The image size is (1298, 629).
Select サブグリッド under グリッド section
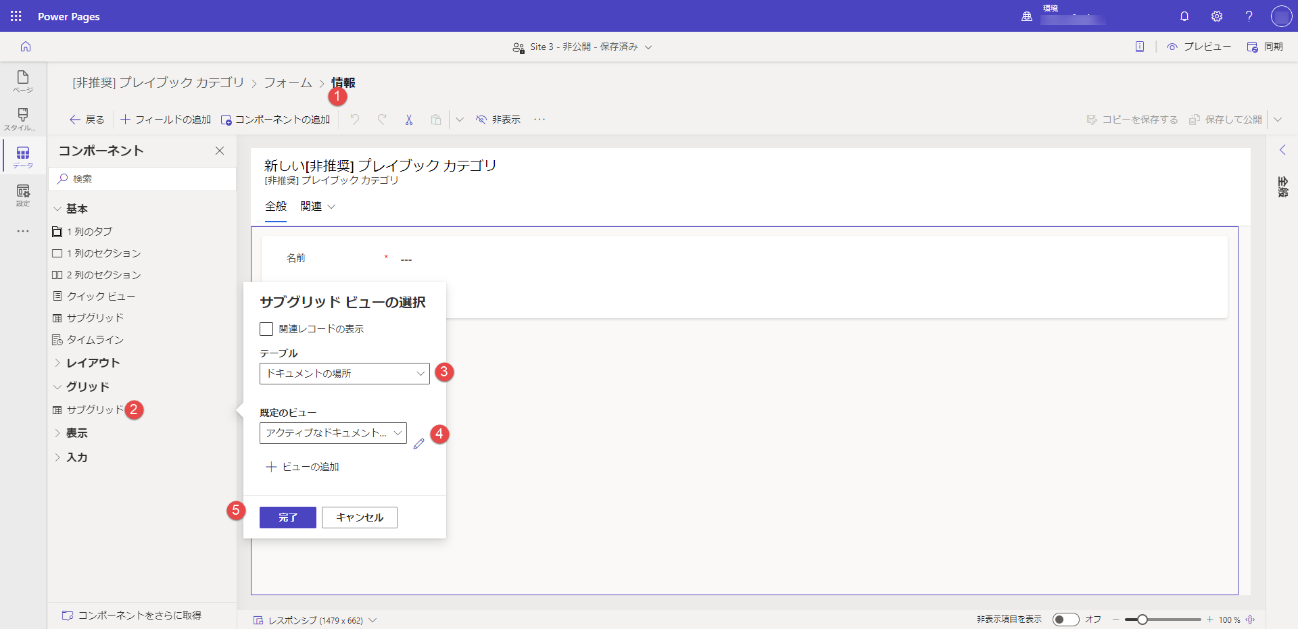(88, 410)
